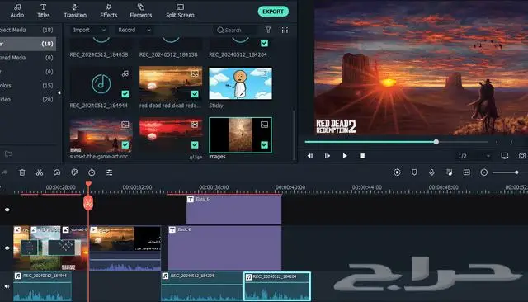Open the Split Screen tab

point(180,11)
